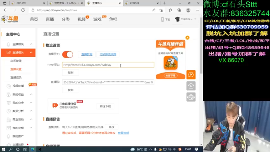The image size is (270, 152).
Task: Expand the 我的视频 sidebar section
Action: [31, 128]
